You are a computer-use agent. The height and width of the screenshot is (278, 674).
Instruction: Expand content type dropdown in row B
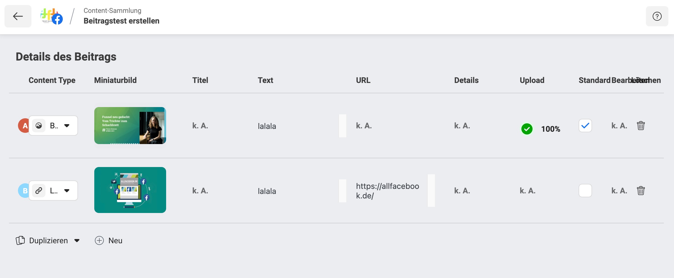[x=67, y=191]
